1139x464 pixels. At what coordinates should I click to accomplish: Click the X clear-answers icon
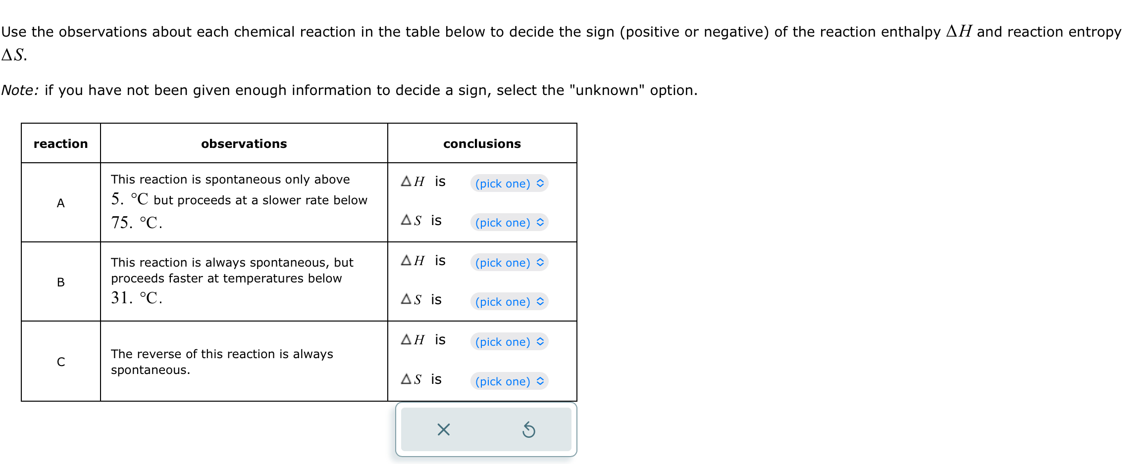442,430
